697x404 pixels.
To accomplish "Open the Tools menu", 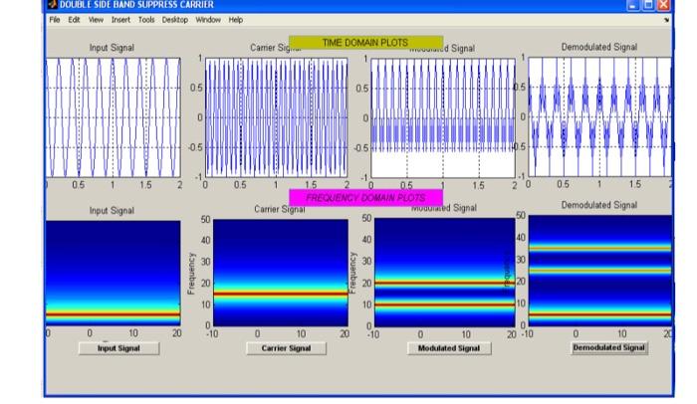I will click(145, 20).
